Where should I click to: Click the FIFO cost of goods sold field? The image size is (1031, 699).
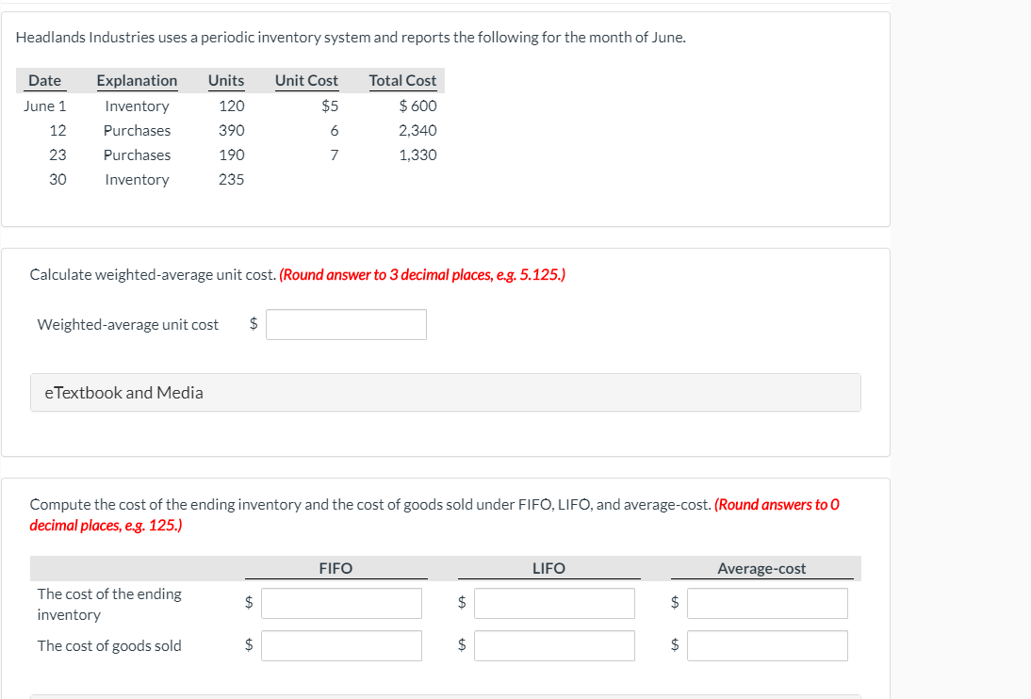click(341, 645)
